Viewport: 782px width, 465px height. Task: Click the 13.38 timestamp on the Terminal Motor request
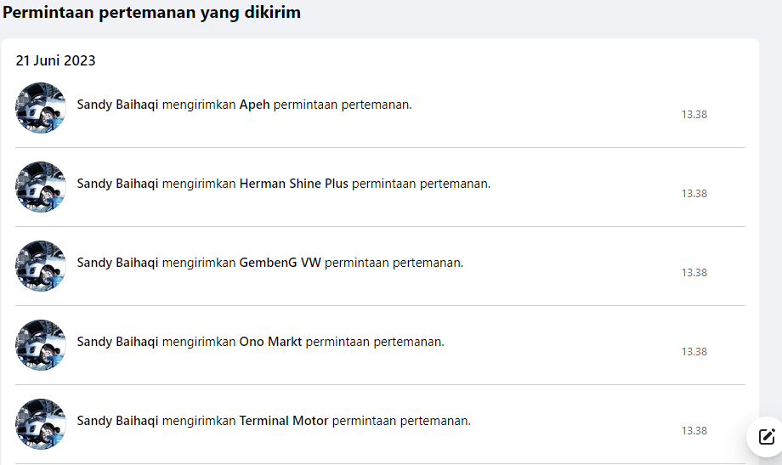(694, 431)
